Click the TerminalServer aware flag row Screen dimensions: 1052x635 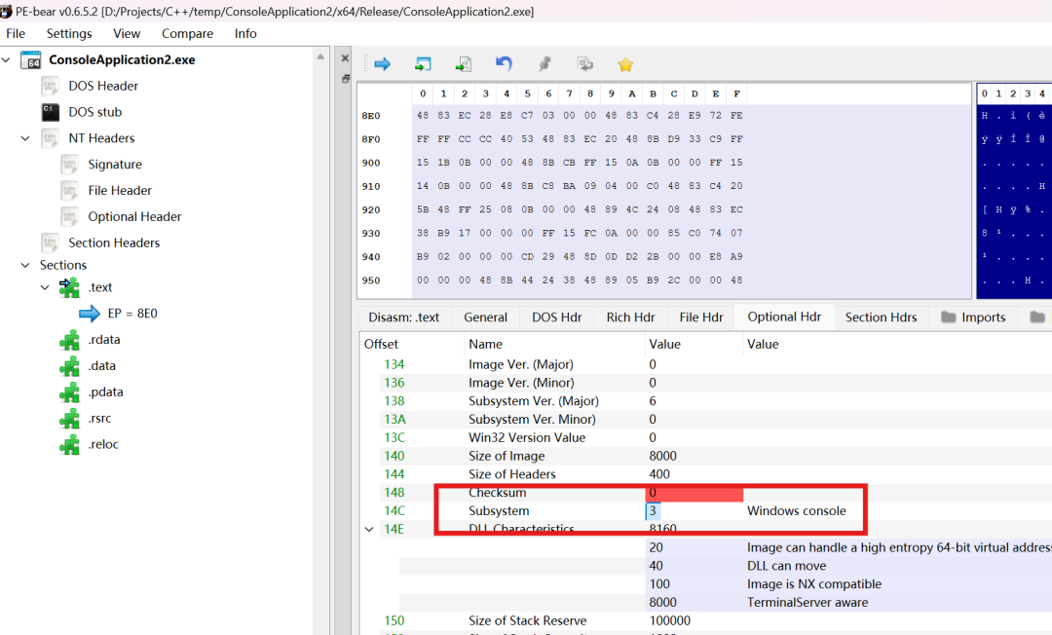pyautogui.click(x=808, y=602)
